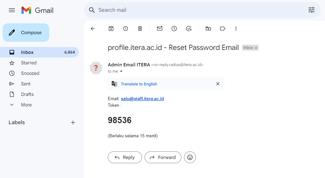Remove the Inbox label from email

(x=256, y=48)
